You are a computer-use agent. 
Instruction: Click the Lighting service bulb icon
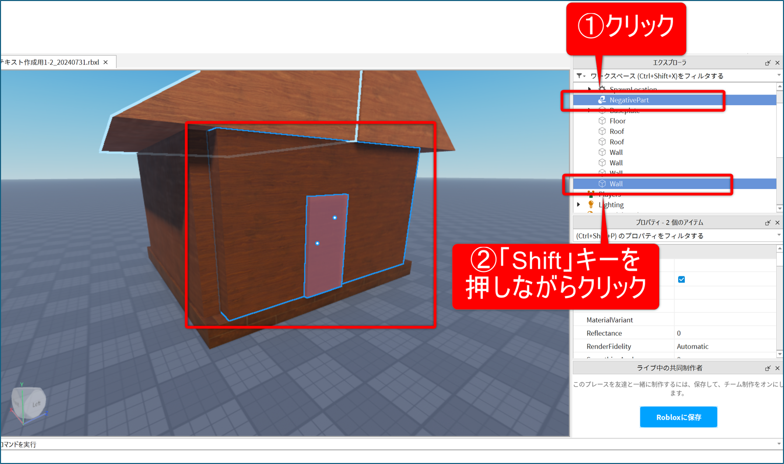[591, 204]
